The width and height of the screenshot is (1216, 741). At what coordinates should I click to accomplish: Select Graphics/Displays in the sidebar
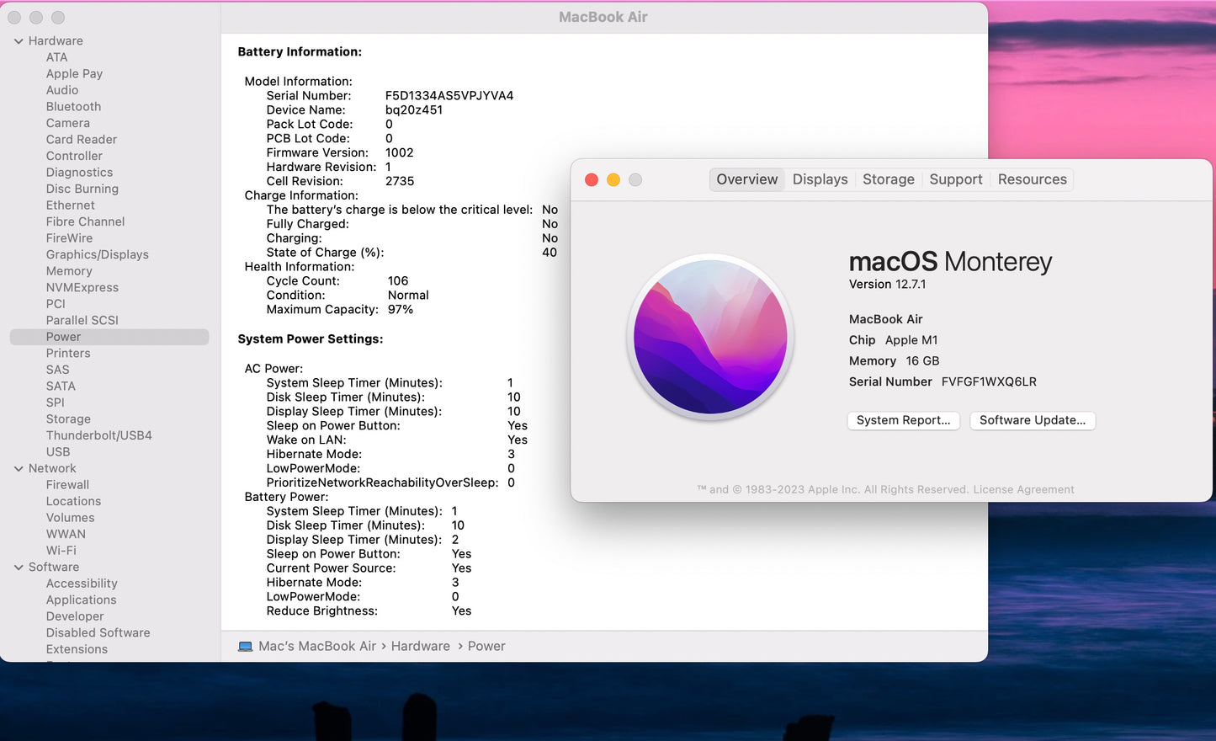[97, 254]
